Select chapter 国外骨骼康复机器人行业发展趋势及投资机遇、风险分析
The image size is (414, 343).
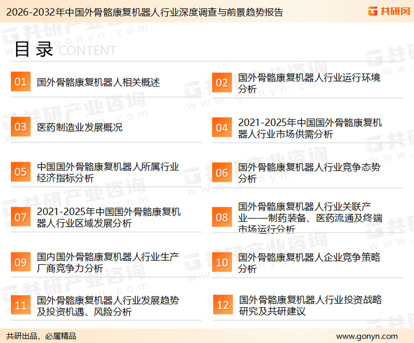tap(108, 306)
